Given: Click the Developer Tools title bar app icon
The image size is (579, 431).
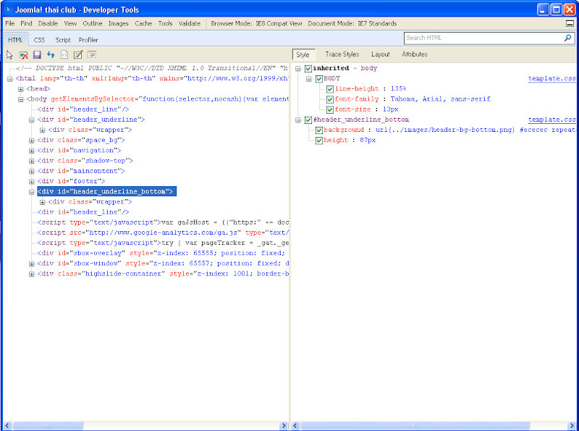Looking at the screenshot, I should coord(9,9).
